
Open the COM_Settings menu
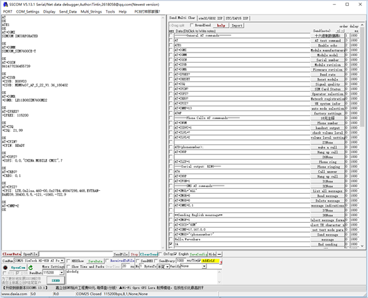click(x=27, y=11)
